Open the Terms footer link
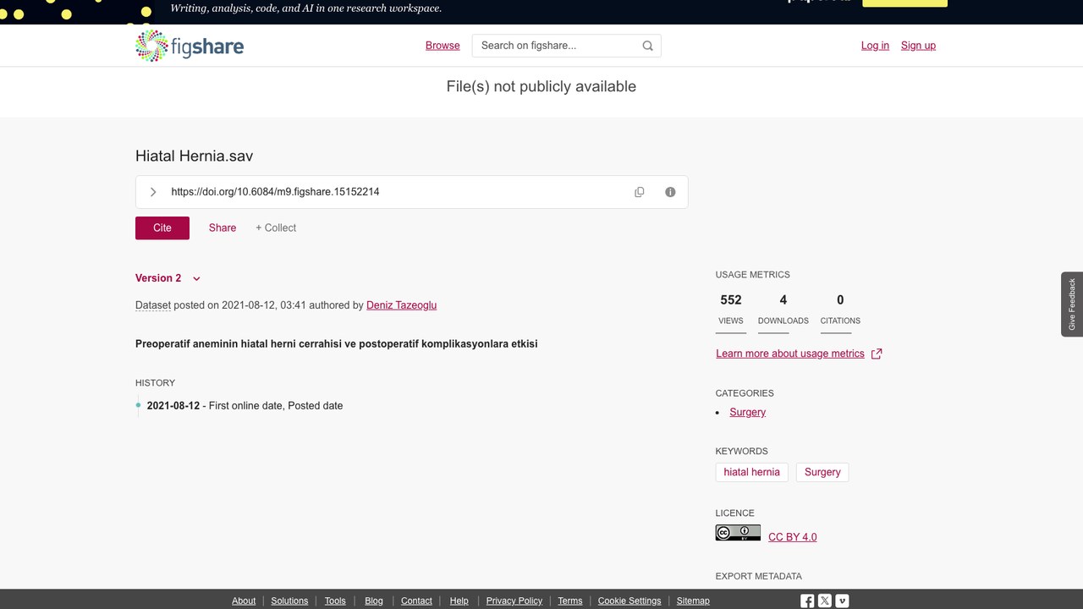Viewport: 1083px width, 609px height. 570,601
